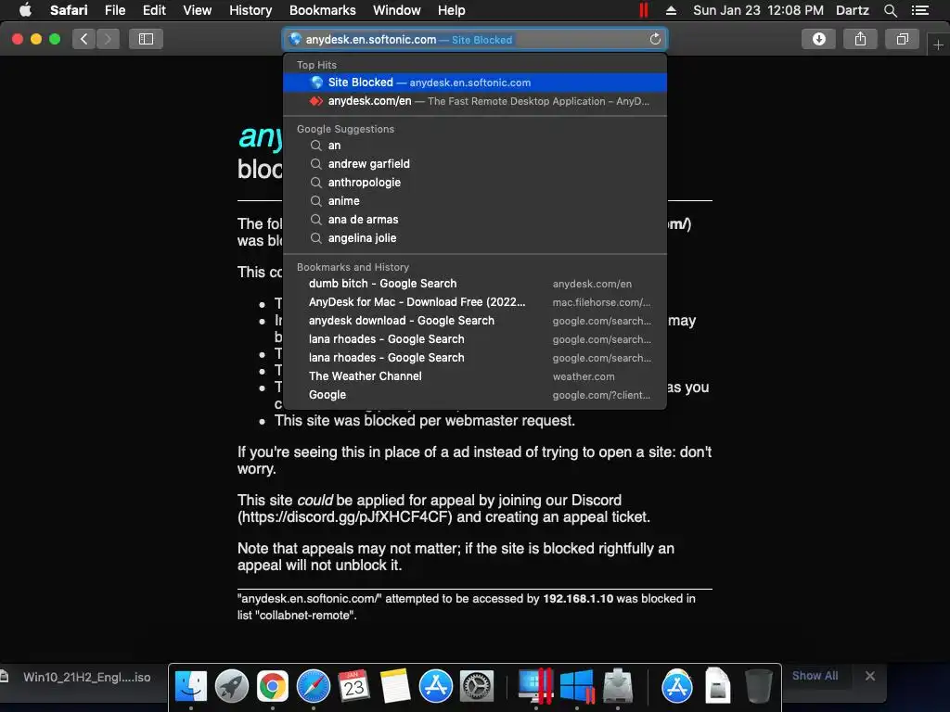Open 'anydesk download - Google Search' history item
The height and width of the screenshot is (712, 950).
(x=475, y=321)
